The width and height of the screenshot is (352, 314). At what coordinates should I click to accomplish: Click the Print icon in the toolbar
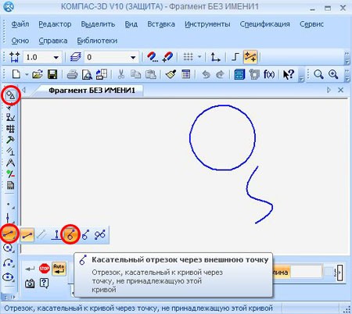coord(72,75)
